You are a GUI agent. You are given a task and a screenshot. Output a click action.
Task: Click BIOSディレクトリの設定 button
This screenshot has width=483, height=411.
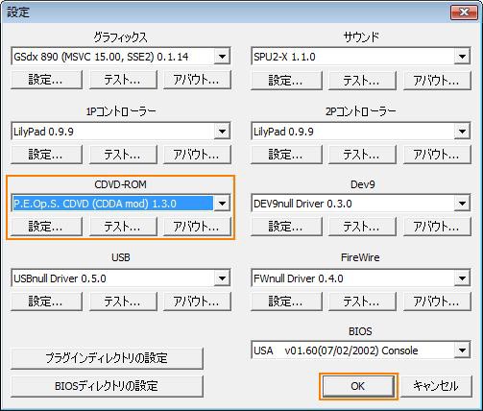click(107, 386)
